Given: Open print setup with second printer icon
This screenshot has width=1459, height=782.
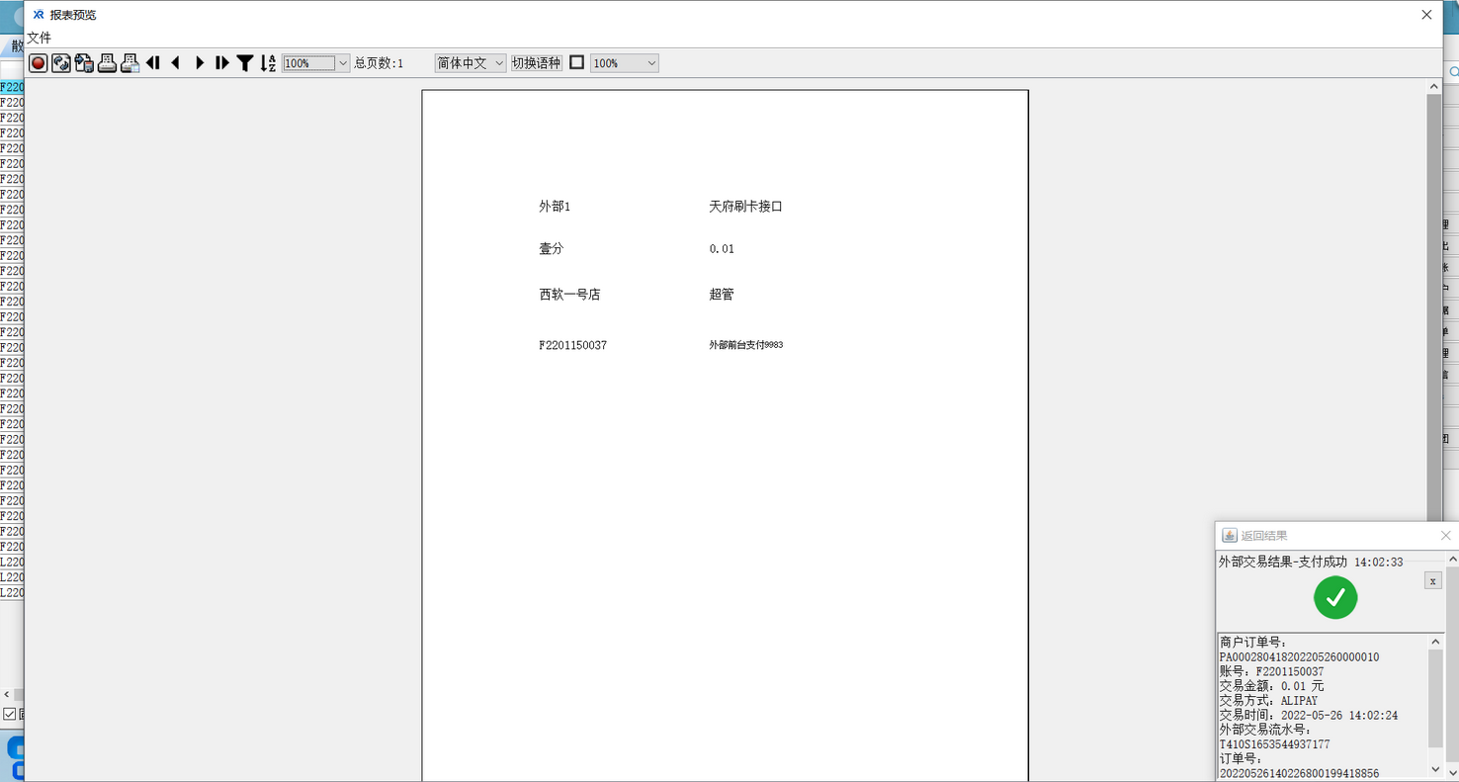Looking at the screenshot, I should 129,63.
